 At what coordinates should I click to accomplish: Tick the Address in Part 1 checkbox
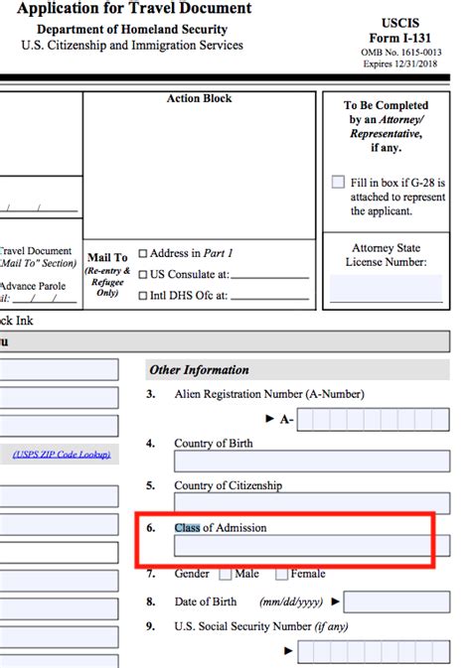143,254
